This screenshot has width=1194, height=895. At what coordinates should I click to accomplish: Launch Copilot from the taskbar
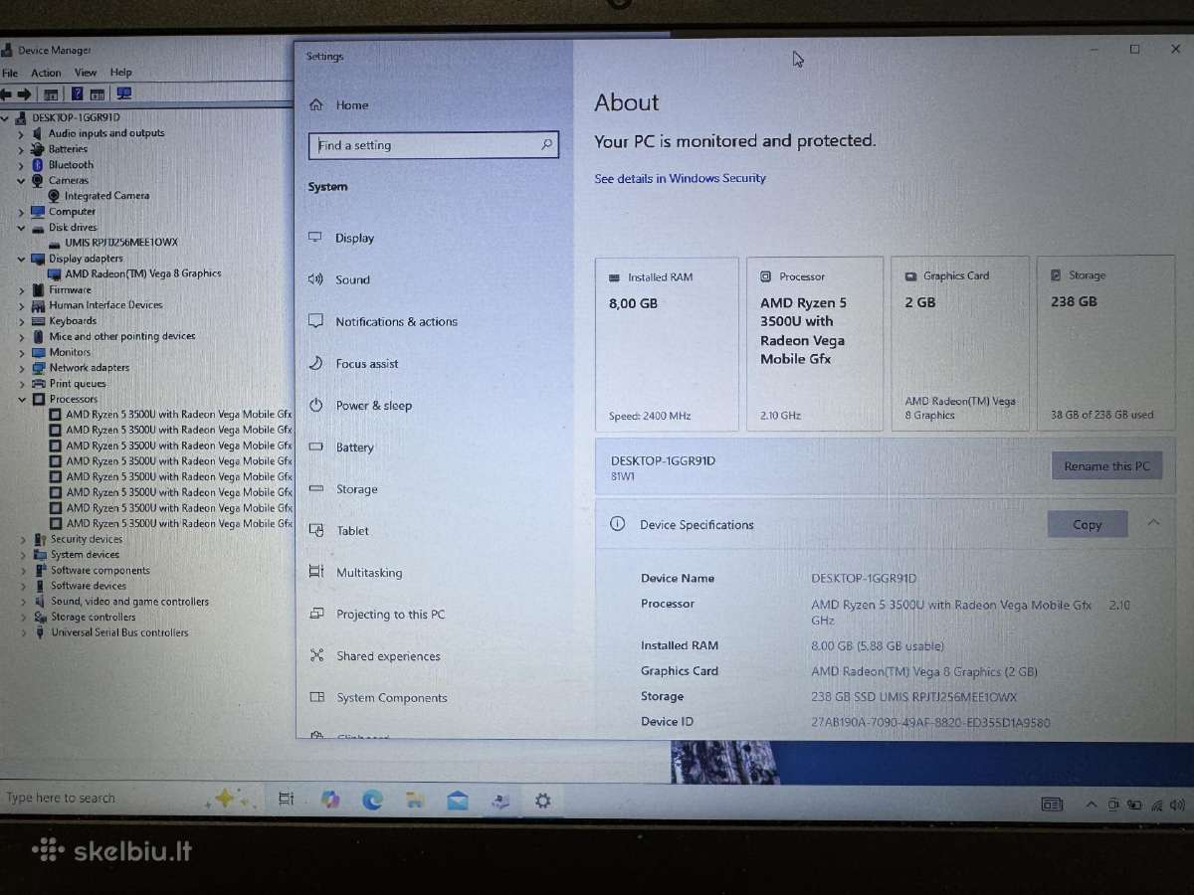330,799
